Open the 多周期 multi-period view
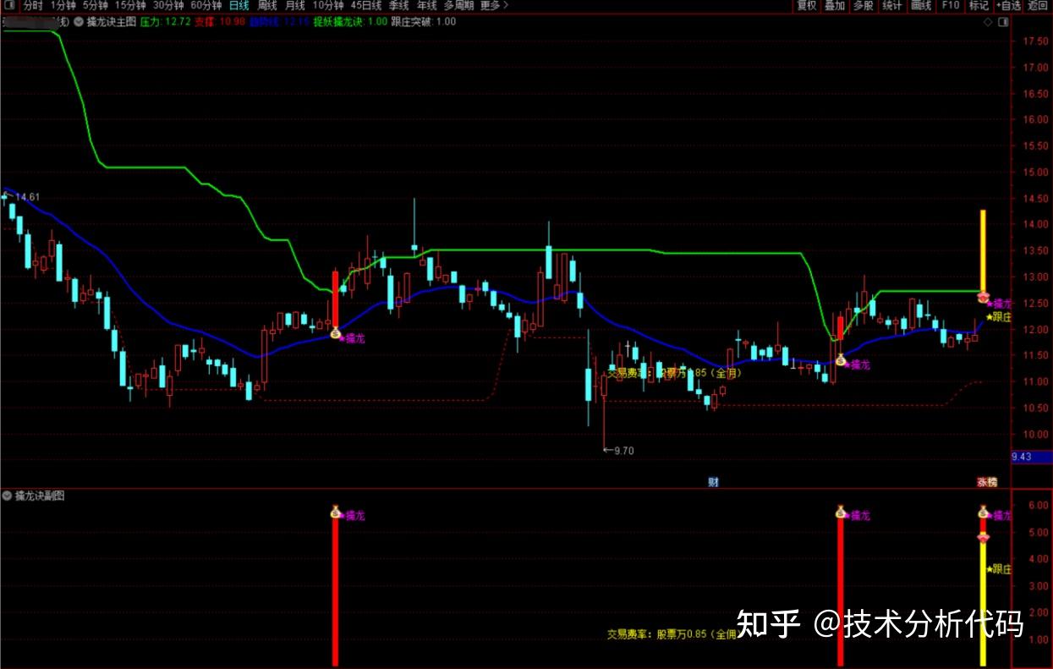Image resolution: width=1053 pixels, height=669 pixels. pyautogui.click(x=459, y=5)
